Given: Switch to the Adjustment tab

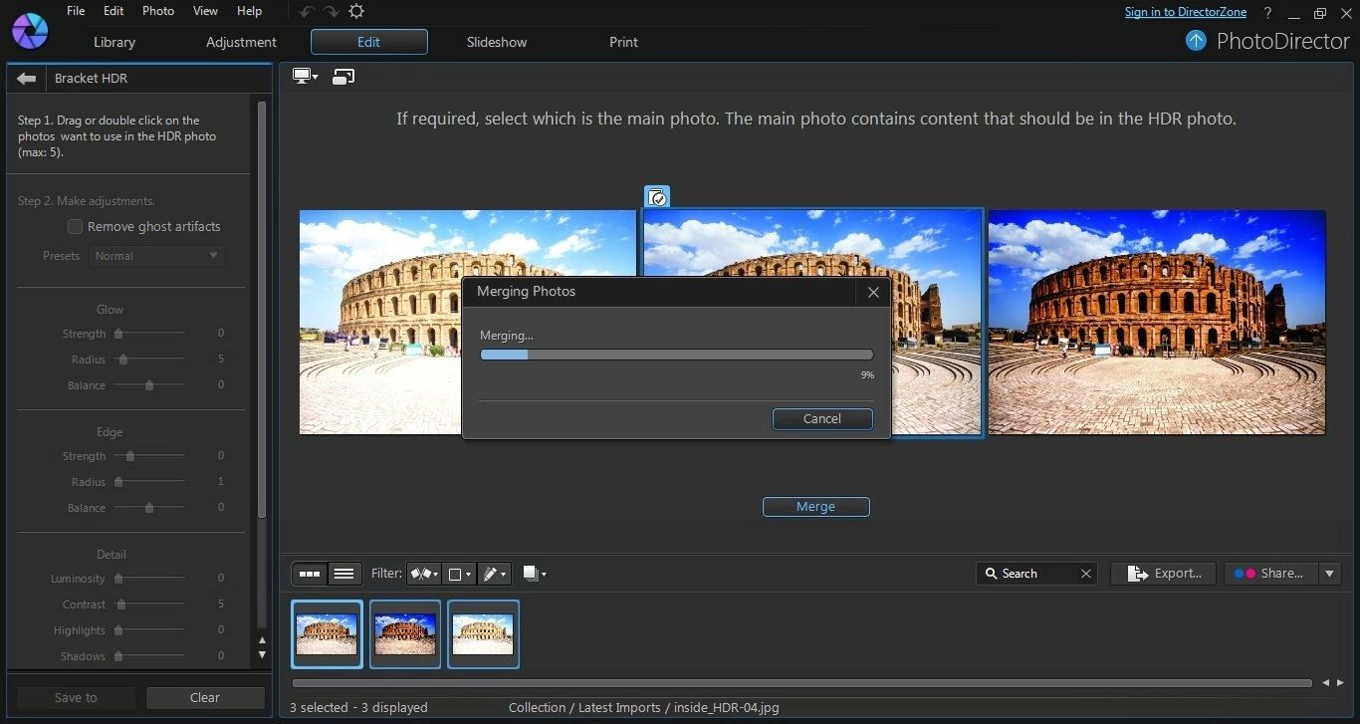Looking at the screenshot, I should coord(241,42).
